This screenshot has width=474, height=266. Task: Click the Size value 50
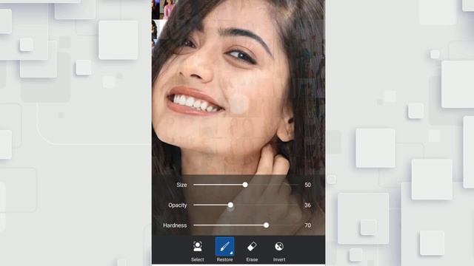(x=308, y=185)
